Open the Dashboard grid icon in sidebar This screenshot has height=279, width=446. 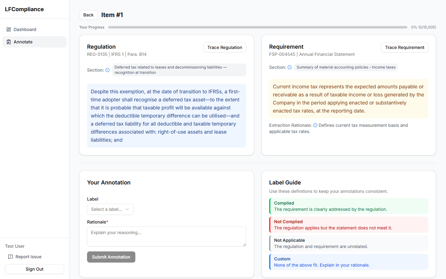(8, 29)
